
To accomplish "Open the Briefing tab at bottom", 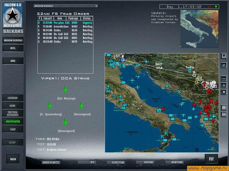I will pyautogui.click(x=145, y=162).
